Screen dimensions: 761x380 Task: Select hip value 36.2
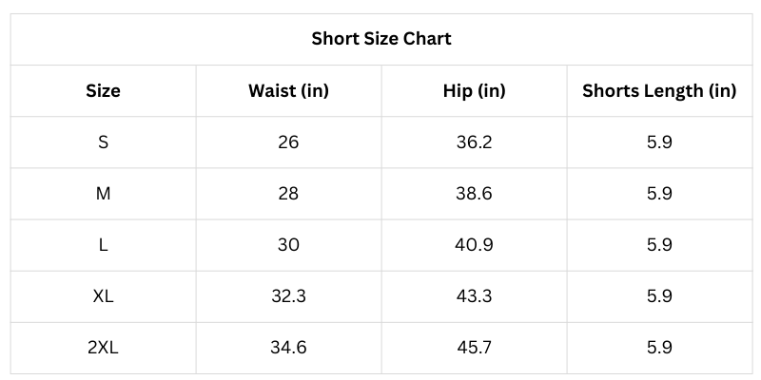[x=474, y=142]
